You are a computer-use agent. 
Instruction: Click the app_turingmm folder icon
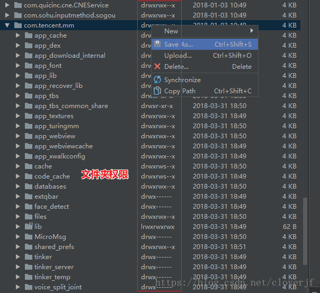click(x=29, y=126)
